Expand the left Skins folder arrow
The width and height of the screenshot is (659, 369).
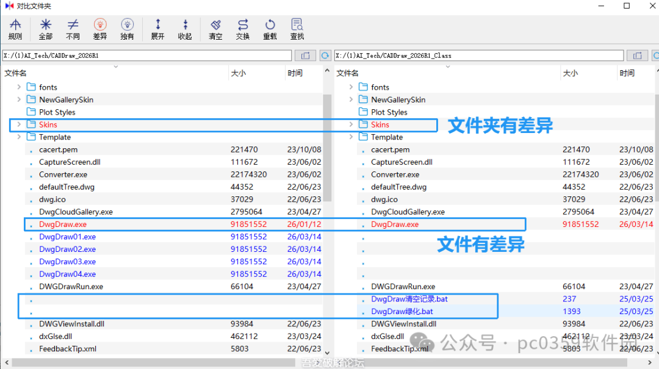[x=19, y=124]
